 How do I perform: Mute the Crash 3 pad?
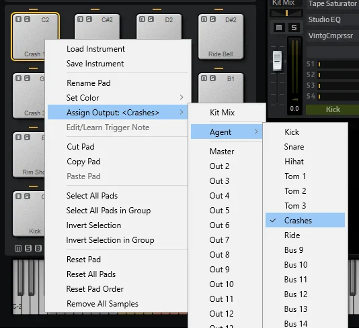coord(19,78)
